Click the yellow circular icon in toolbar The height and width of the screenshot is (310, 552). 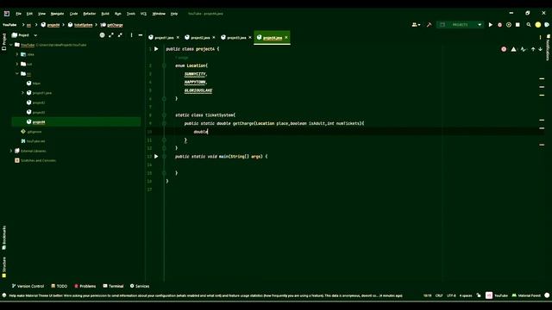click(x=538, y=25)
